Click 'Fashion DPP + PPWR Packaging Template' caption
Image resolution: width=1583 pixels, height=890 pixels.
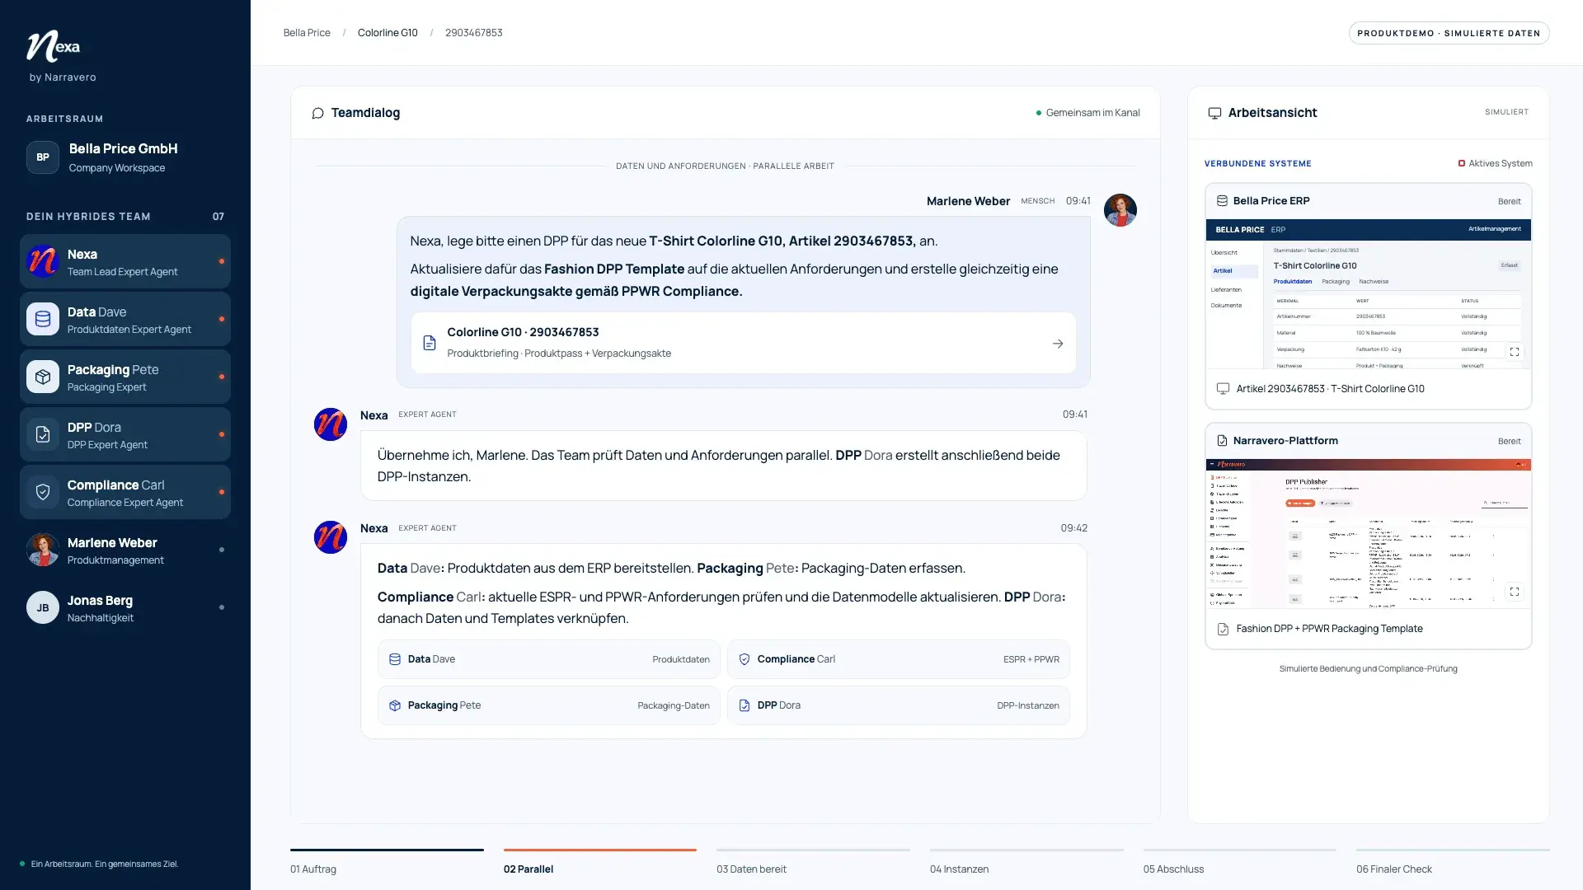tap(1329, 629)
